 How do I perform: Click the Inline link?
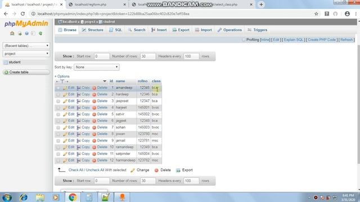(265, 40)
